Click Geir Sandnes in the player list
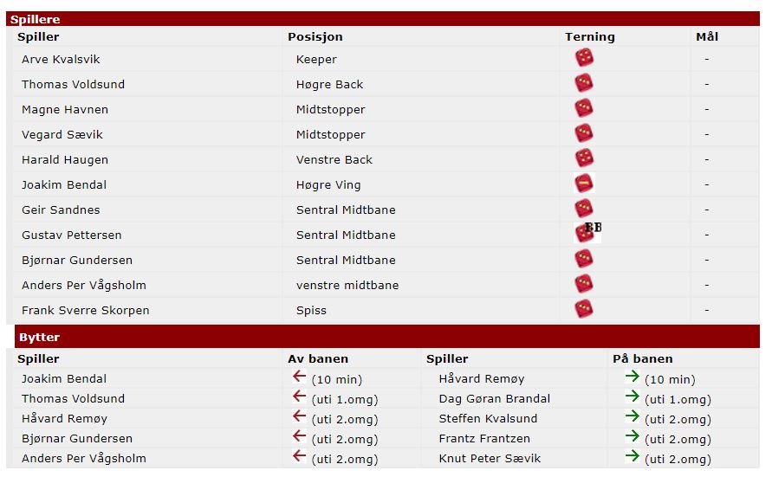The height and width of the screenshot is (477, 772). (61, 209)
